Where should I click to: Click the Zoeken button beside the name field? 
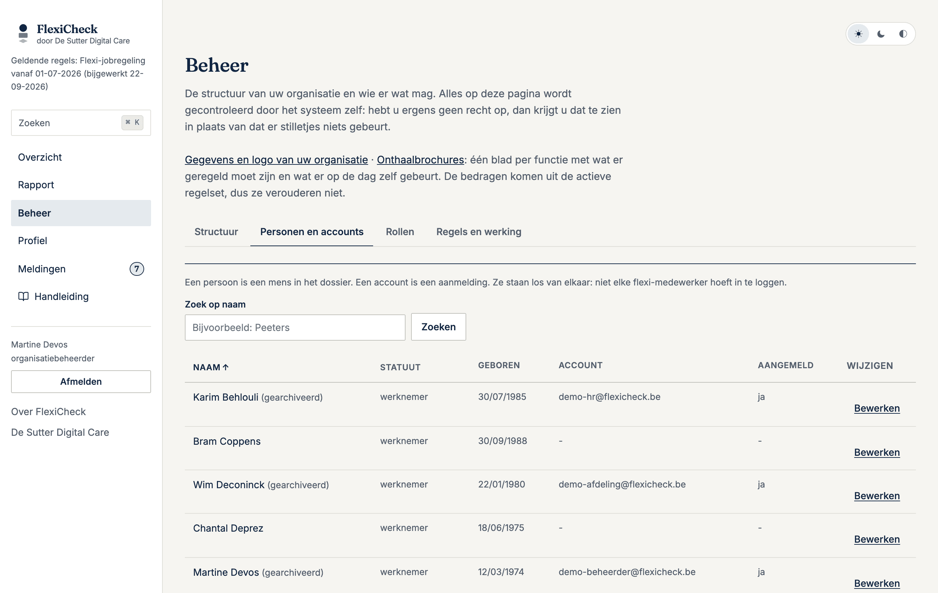(x=438, y=327)
